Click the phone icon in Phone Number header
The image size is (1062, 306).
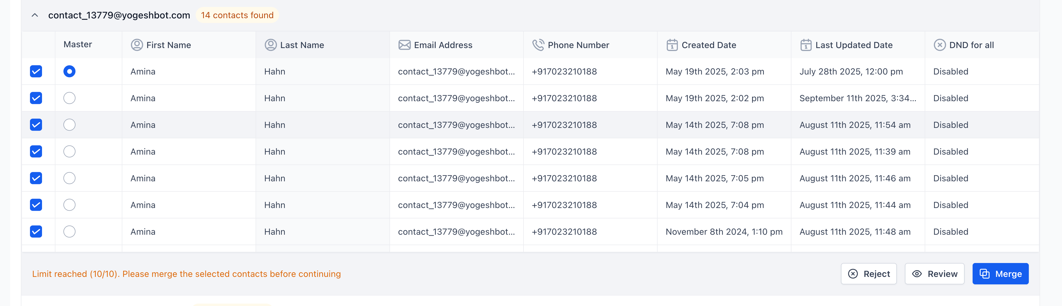(538, 45)
